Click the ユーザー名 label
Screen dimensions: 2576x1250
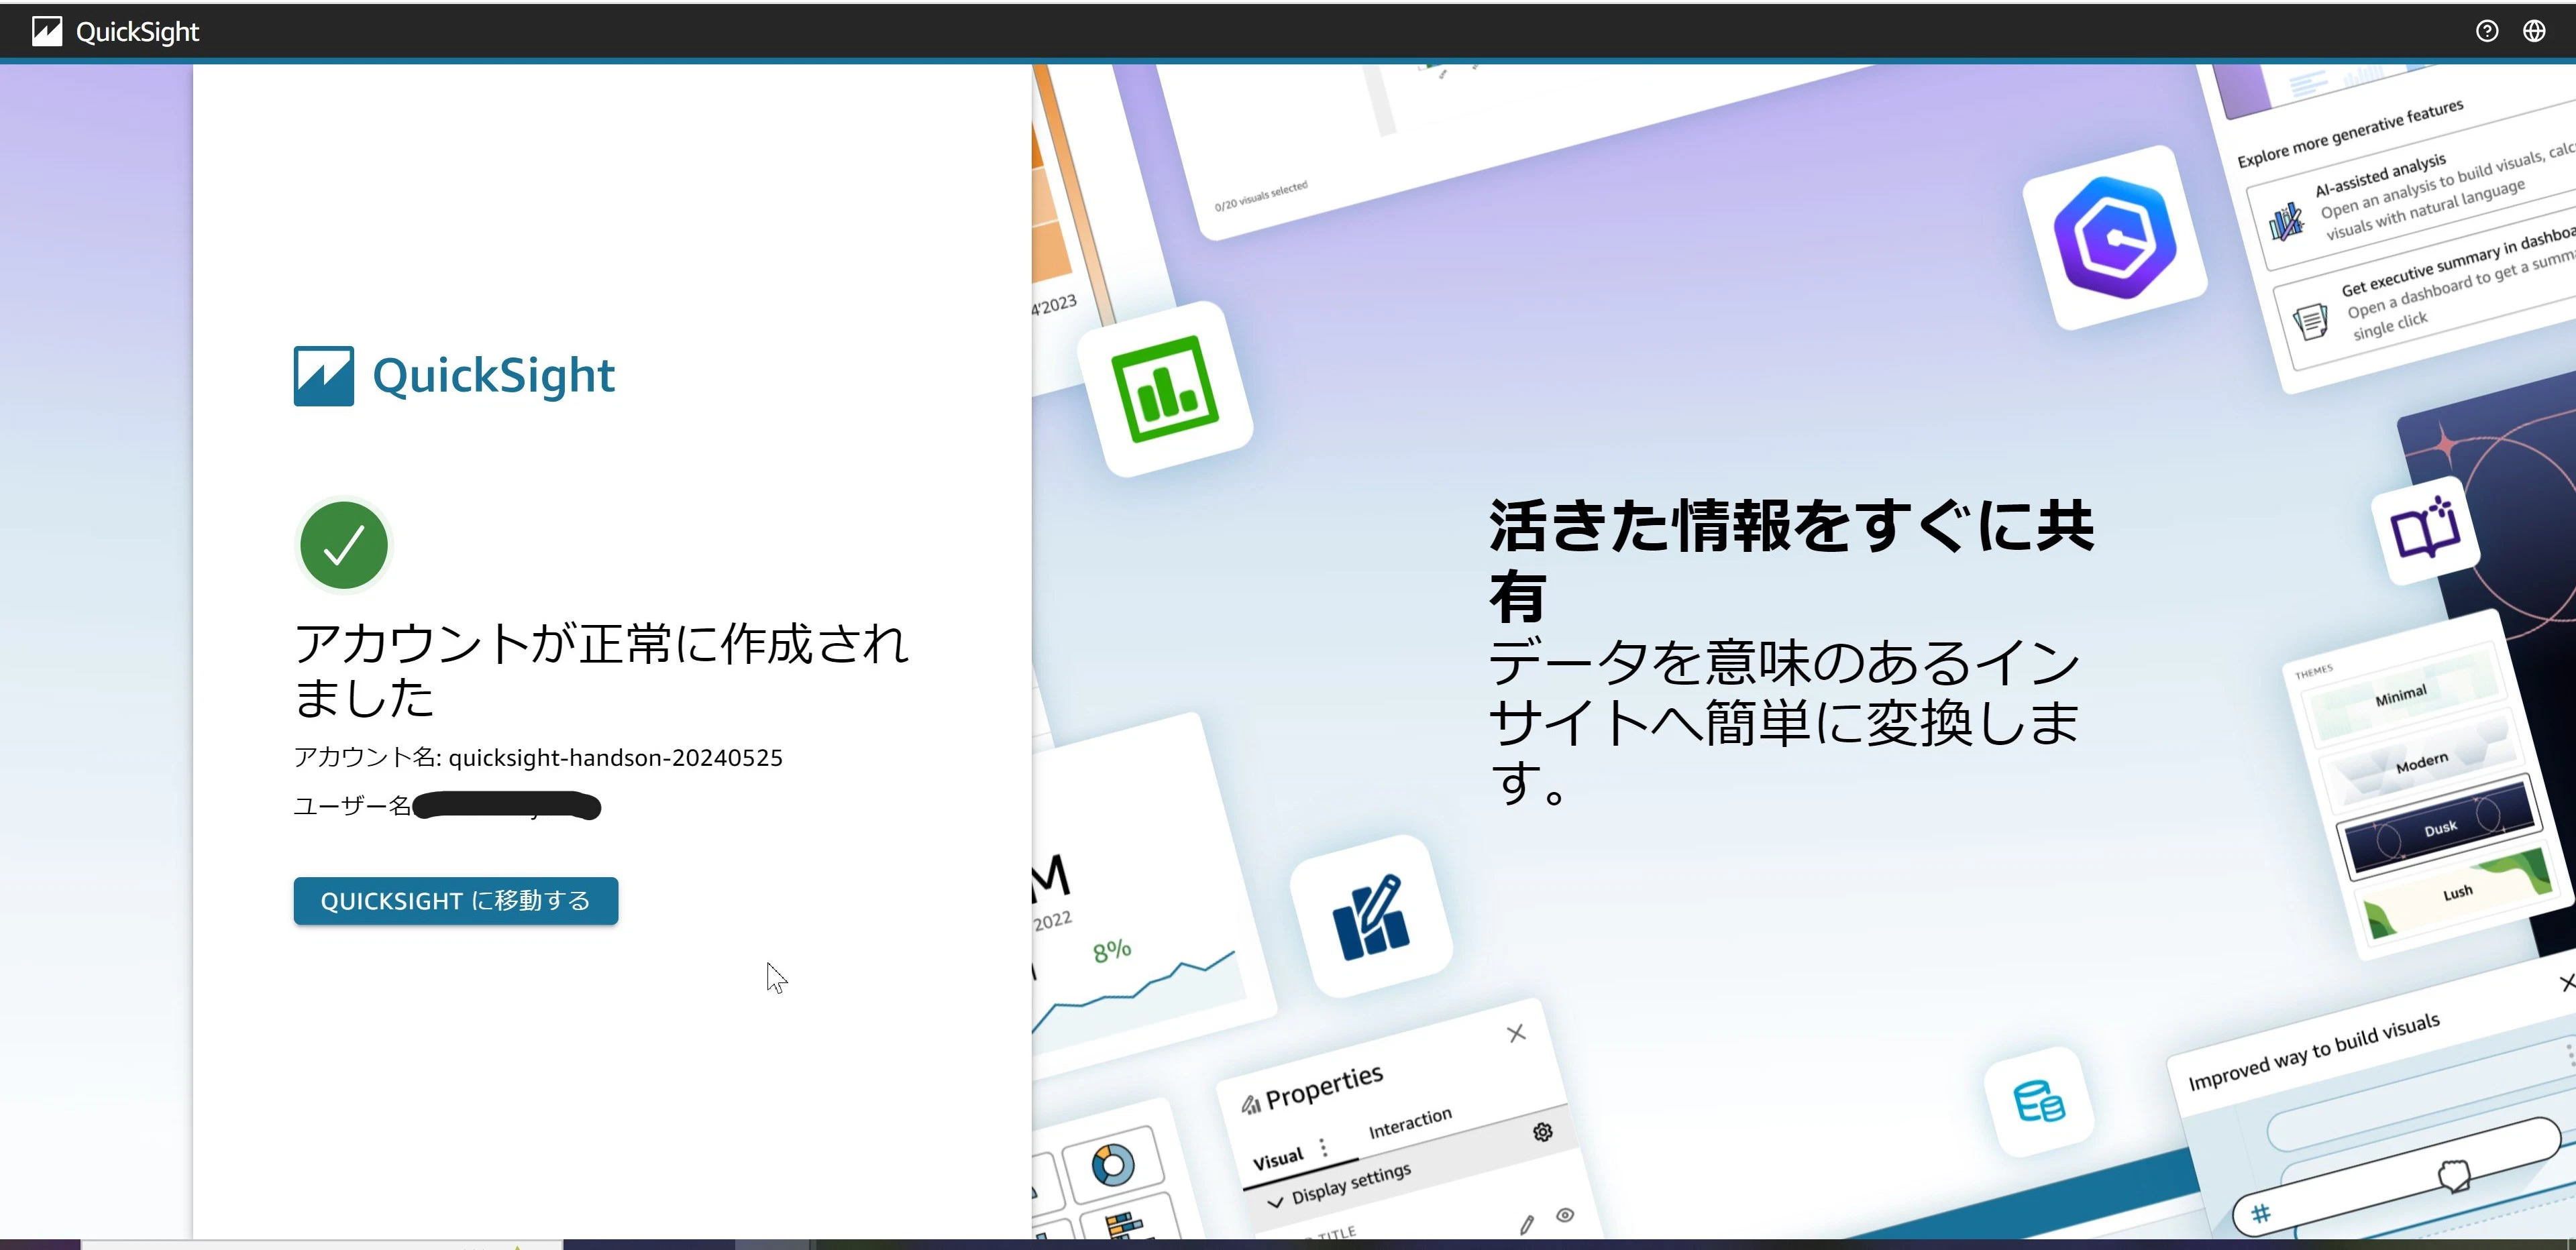coord(352,806)
